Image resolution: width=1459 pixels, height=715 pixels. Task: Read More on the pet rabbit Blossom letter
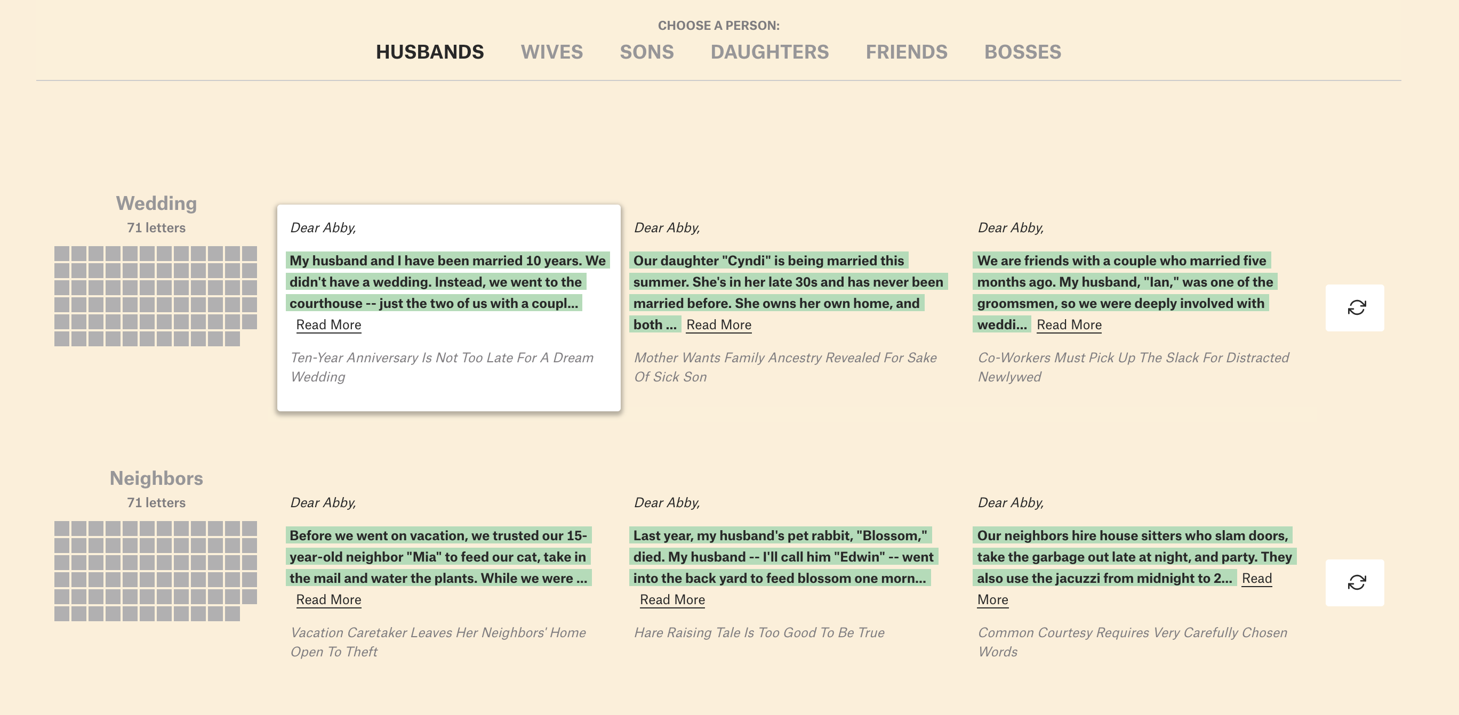click(x=672, y=599)
